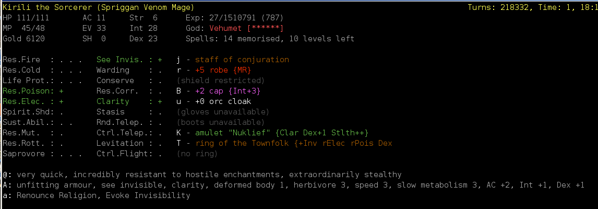598x209 pixels.
Task: Select the +5 robe {MR} entry
Action: point(222,70)
